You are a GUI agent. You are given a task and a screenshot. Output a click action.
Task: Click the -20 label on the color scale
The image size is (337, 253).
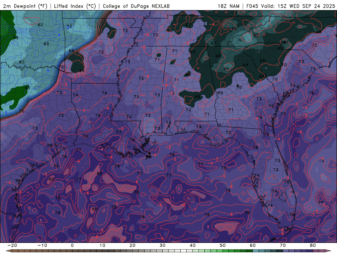pyautogui.click(x=12, y=245)
